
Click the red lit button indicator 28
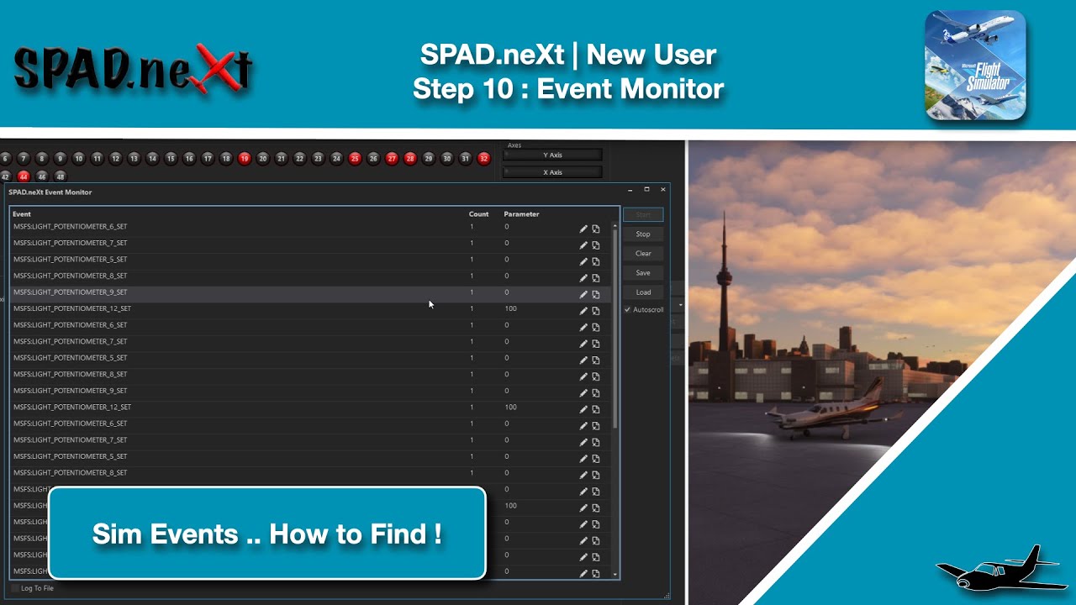coord(410,158)
